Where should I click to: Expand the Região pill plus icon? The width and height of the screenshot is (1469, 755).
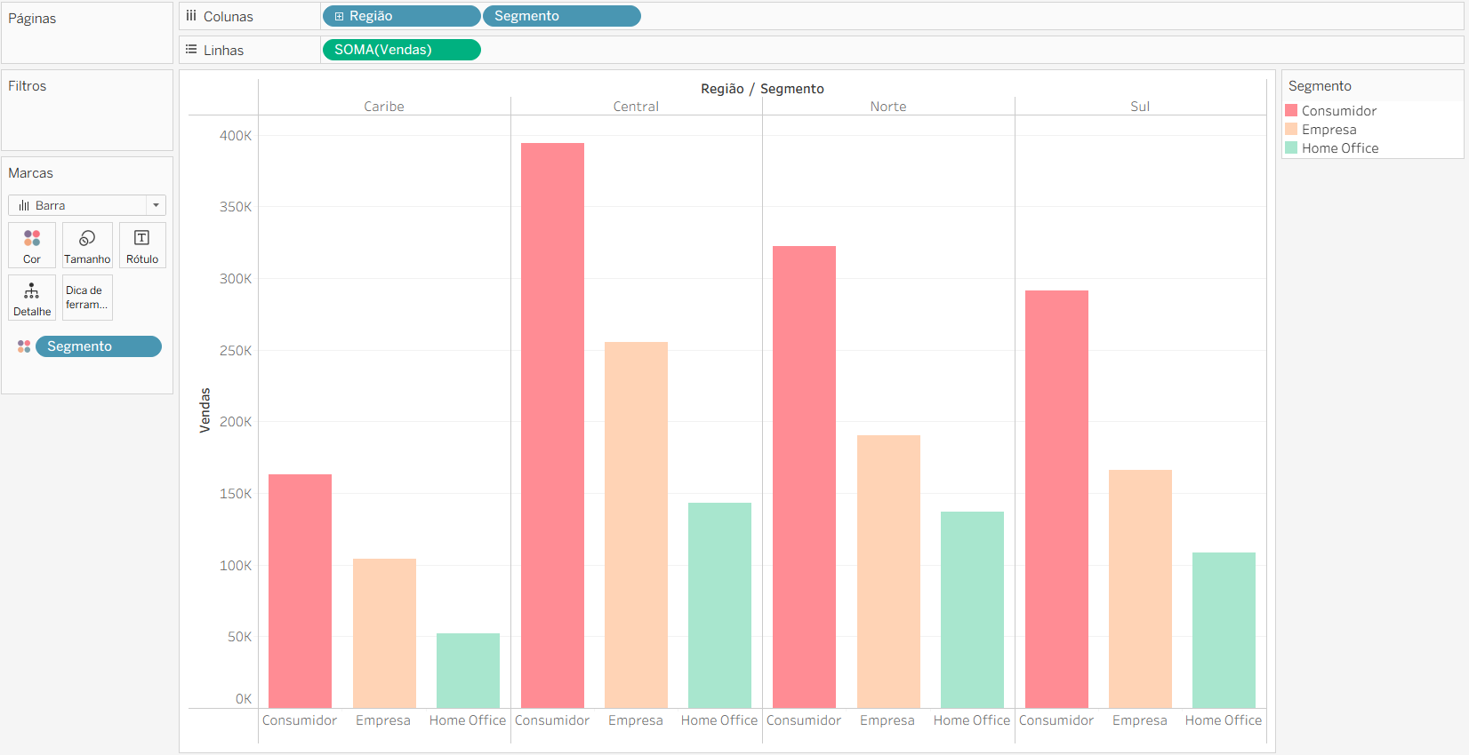pos(339,16)
